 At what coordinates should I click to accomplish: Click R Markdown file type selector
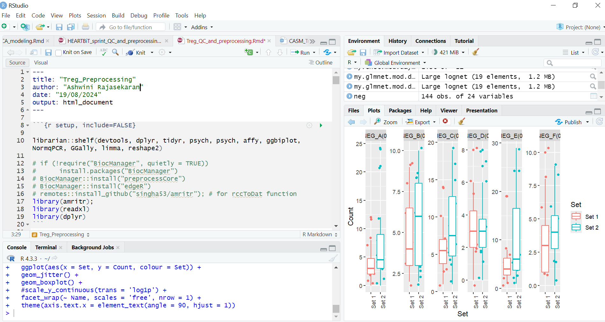320,234
